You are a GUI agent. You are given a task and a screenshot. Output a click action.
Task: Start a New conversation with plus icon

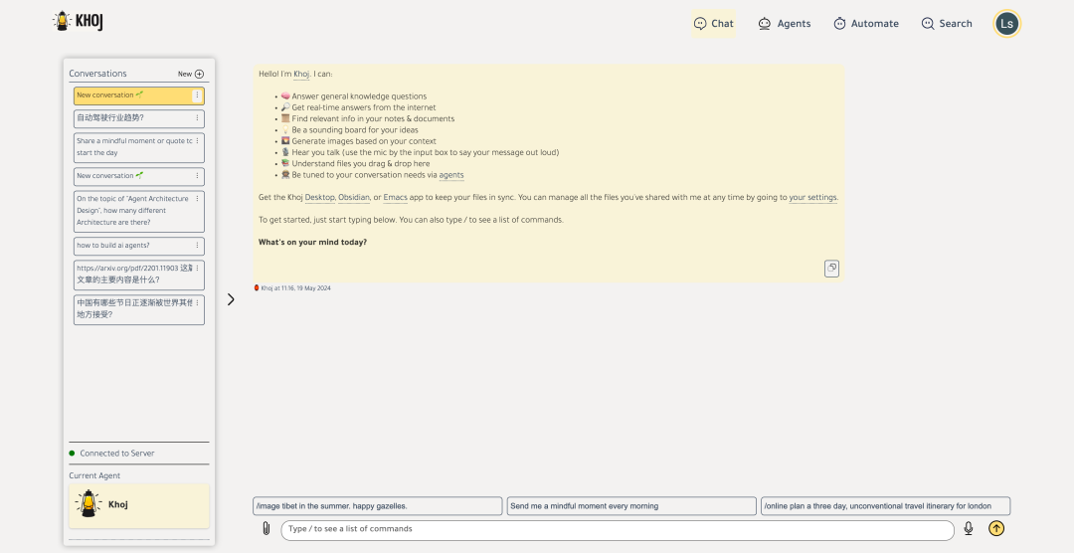(x=191, y=74)
